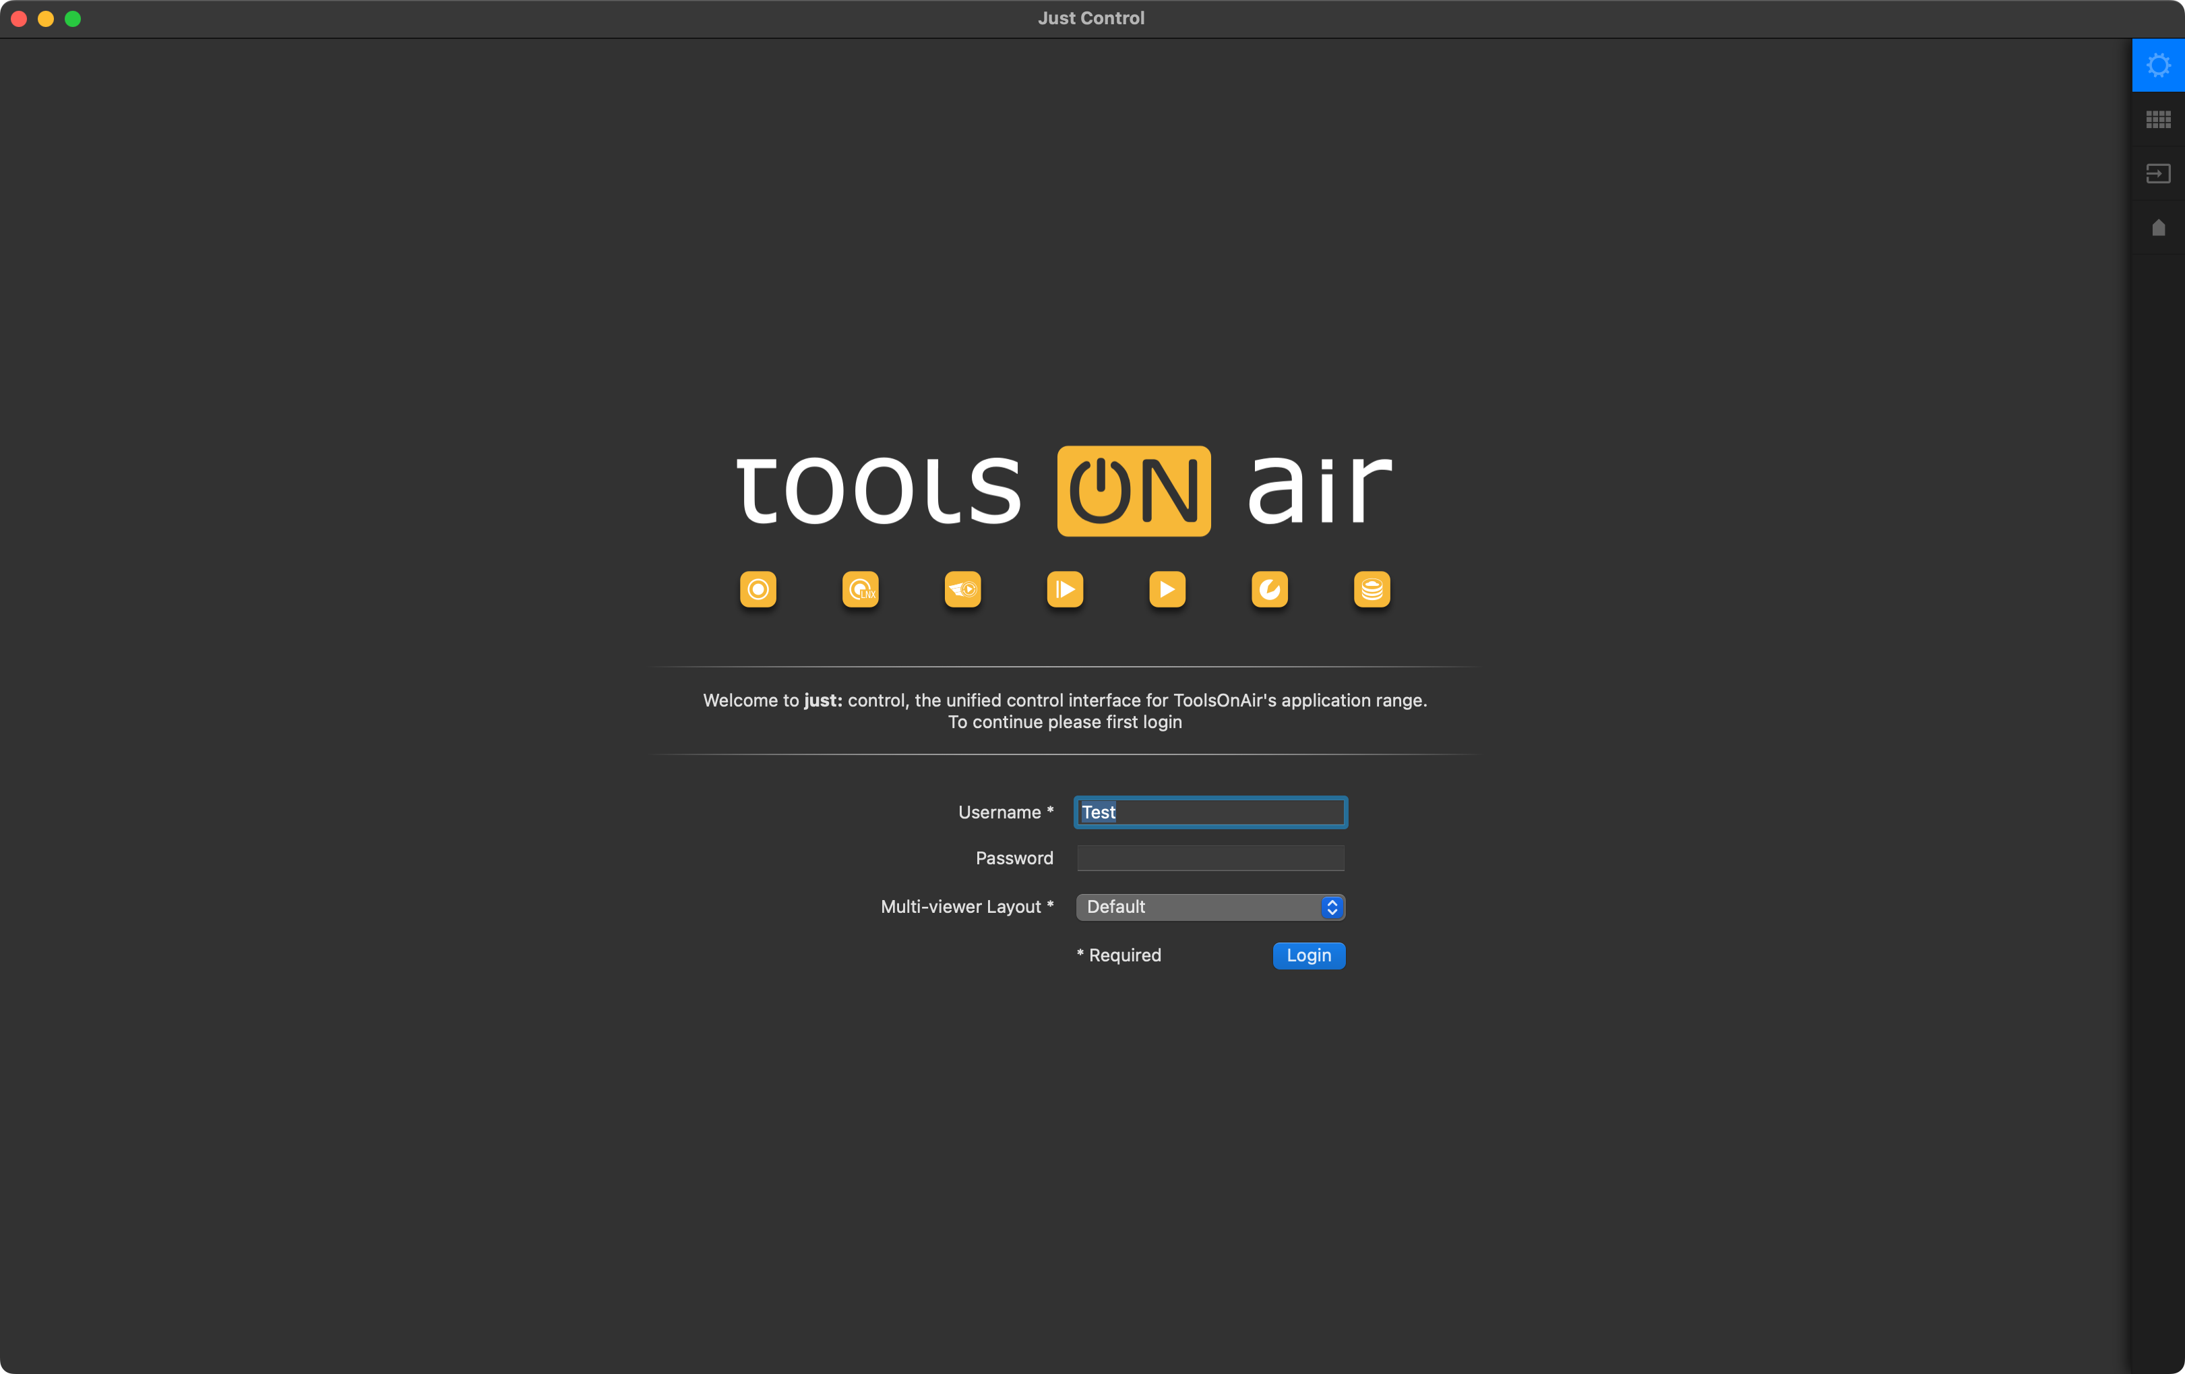Open the Multi-viewer Layout Default dropdown
Viewport: 2185px width, 1374px height.
point(1210,907)
